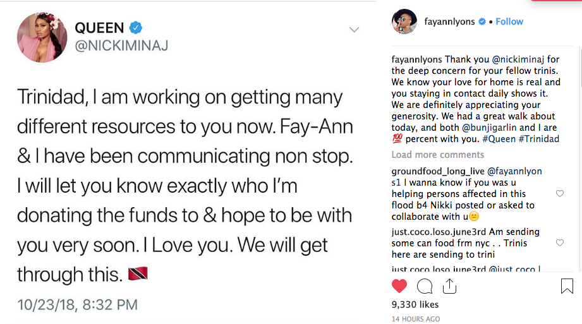This screenshot has width=582, height=324.
Task: Expand the tweet options chevron
Action: coord(354,30)
